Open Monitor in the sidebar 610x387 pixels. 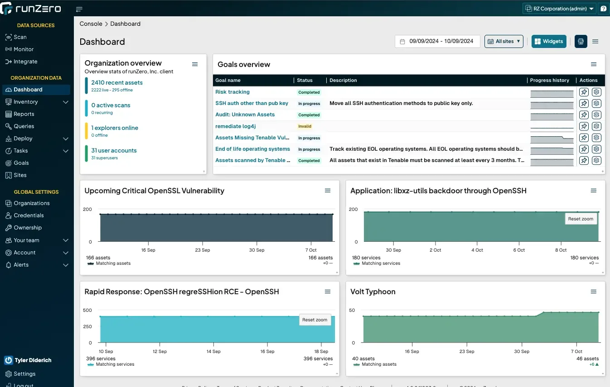tap(24, 49)
